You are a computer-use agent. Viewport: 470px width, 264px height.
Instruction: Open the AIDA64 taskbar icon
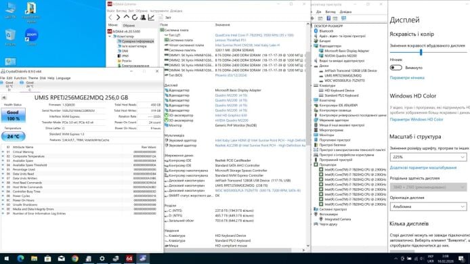[x=129, y=259]
